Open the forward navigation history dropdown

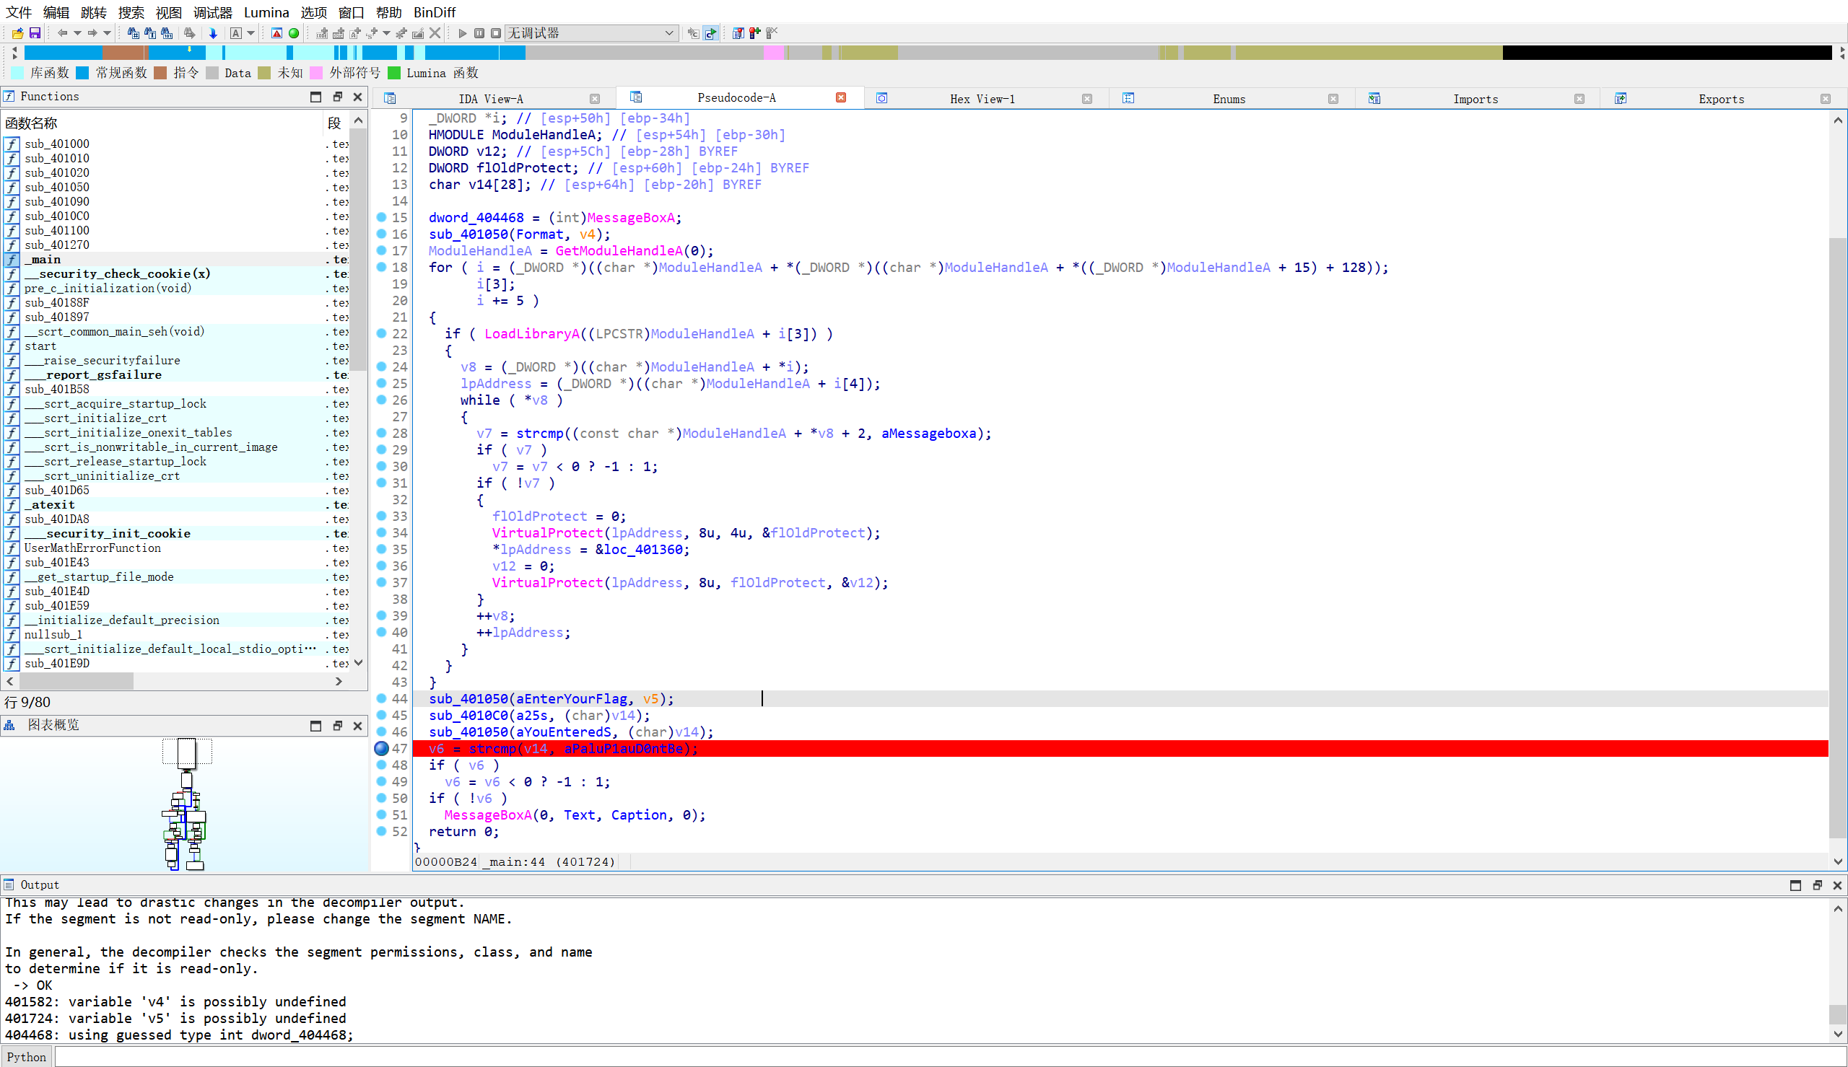coord(107,33)
